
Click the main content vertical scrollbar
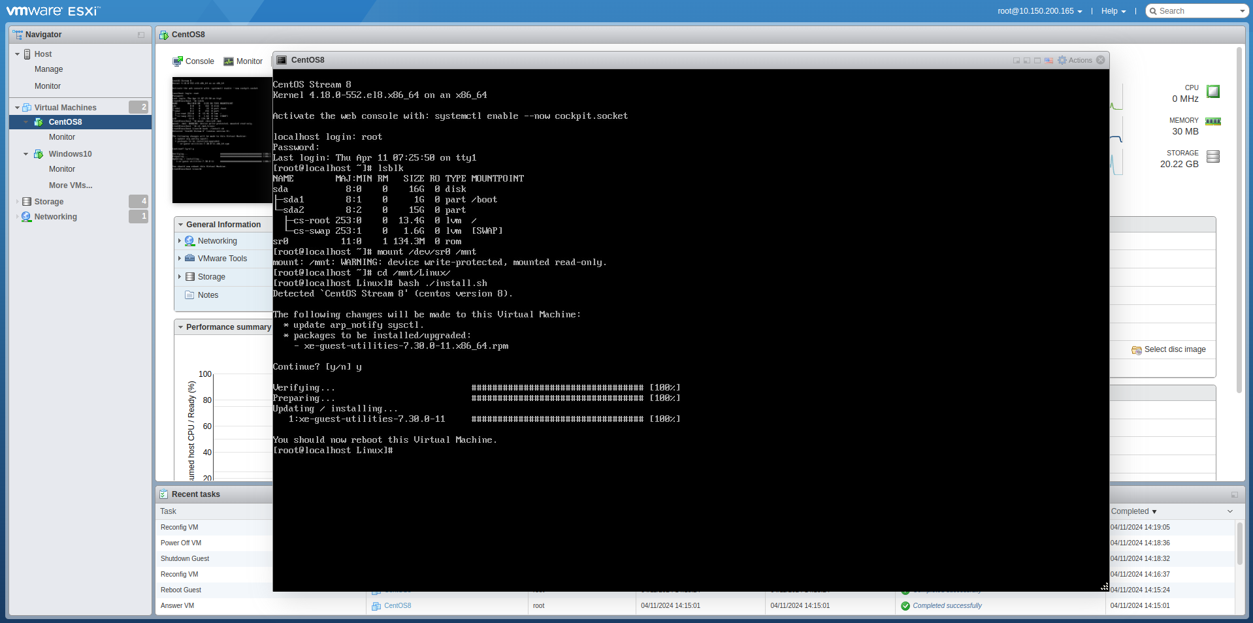(x=1239, y=220)
